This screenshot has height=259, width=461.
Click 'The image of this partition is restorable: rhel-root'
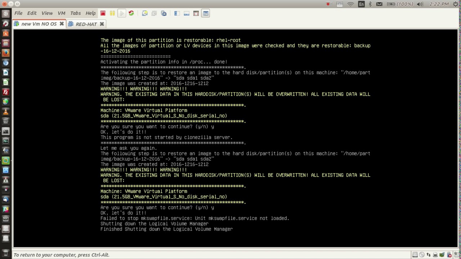(170, 40)
